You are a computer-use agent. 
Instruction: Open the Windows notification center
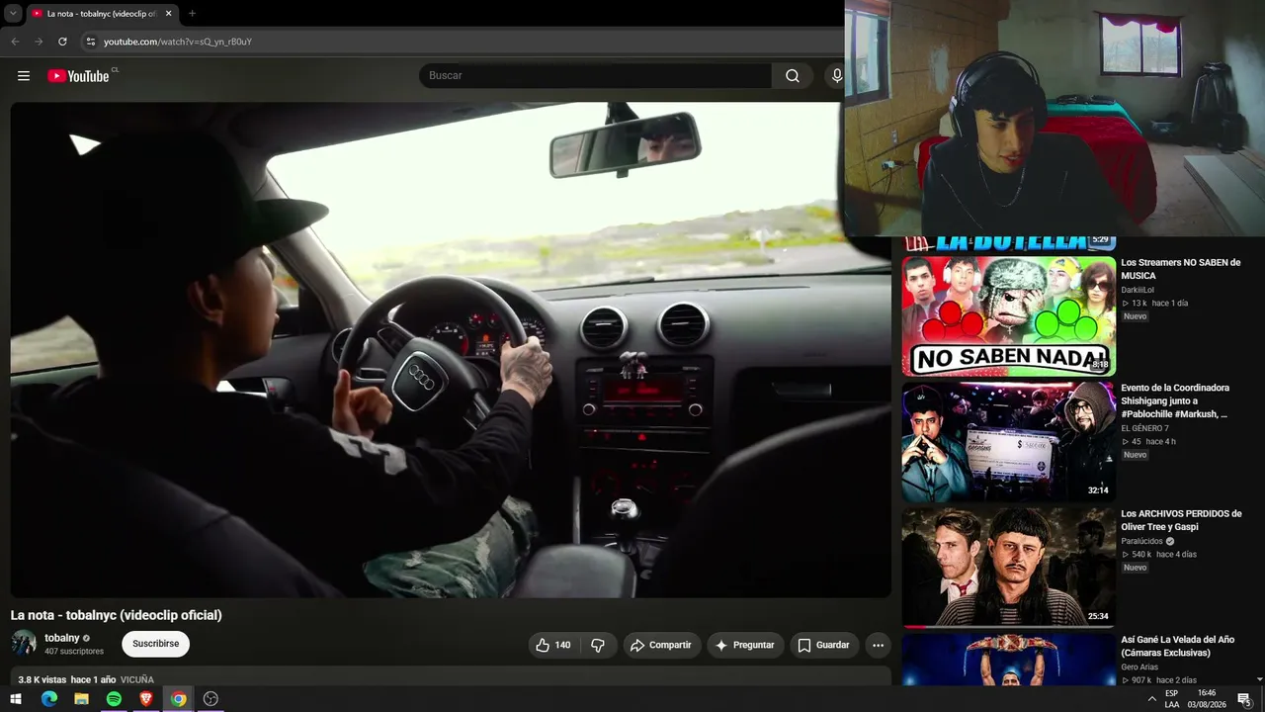pos(1244,699)
